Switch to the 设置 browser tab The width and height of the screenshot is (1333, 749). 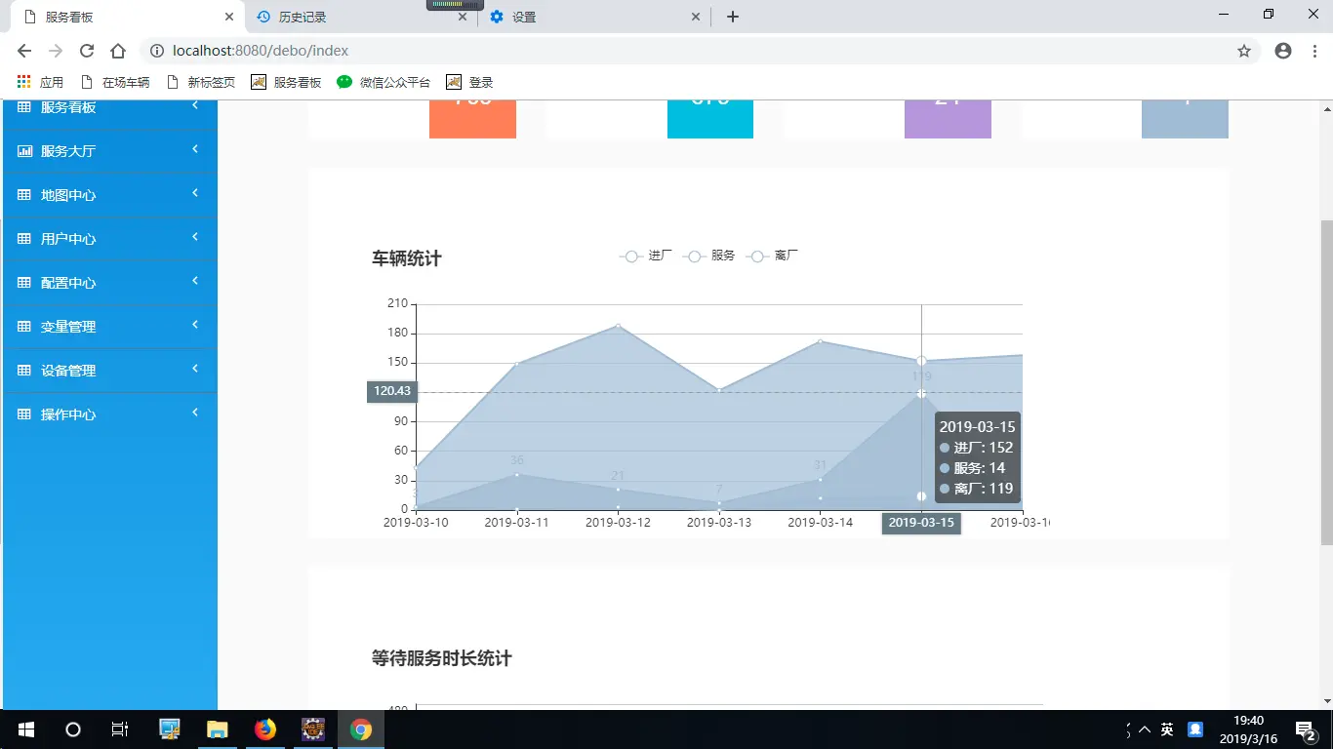[595, 17]
